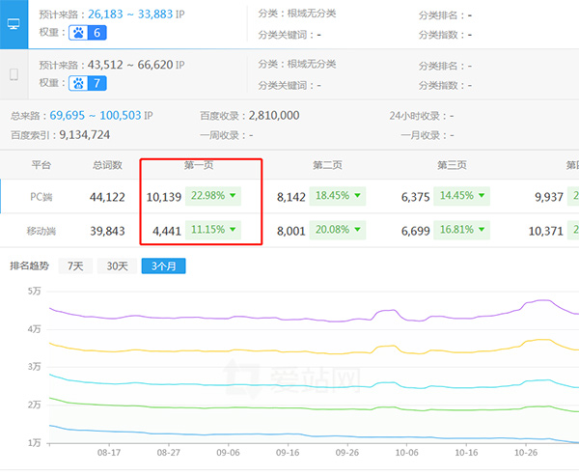579x475 pixels.
Task: Click total traffic 69,695 ~ 100,503
Action: click(96, 115)
